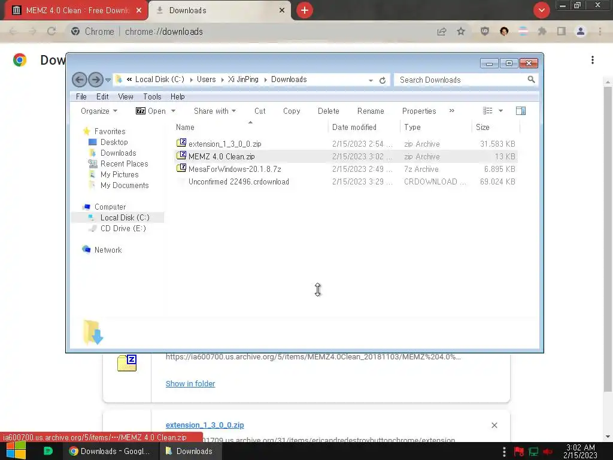Select MEMZ 4.0 Clean.zip file icon
The width and height of the screenshot is (613, 460).
[x=181, y=156]
